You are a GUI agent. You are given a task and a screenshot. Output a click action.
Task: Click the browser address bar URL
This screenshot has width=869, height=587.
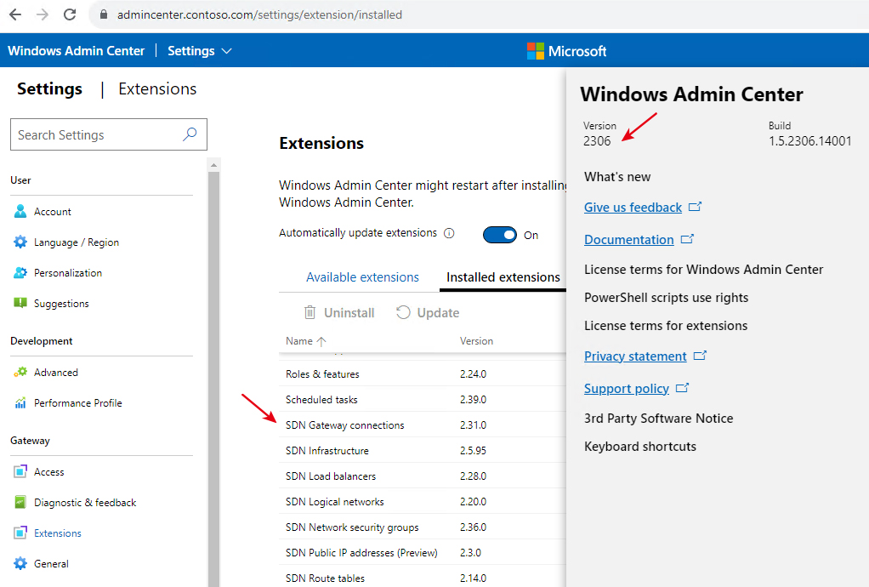point(259,15)
